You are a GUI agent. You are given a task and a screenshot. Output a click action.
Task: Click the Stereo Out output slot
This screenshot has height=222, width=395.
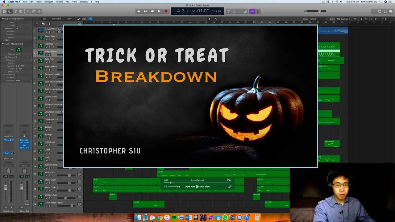(x=8, y=158)
